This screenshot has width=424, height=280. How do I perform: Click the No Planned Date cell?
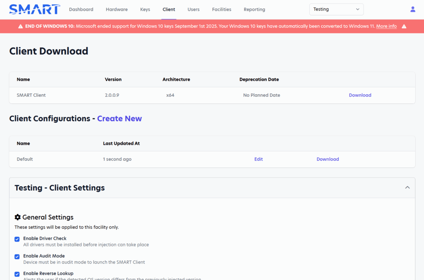[262, 95]
